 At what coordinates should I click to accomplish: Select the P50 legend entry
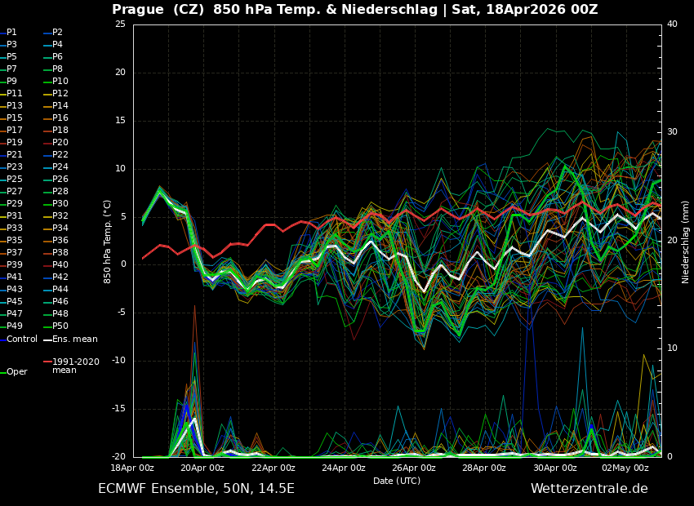tap(60, 326)
